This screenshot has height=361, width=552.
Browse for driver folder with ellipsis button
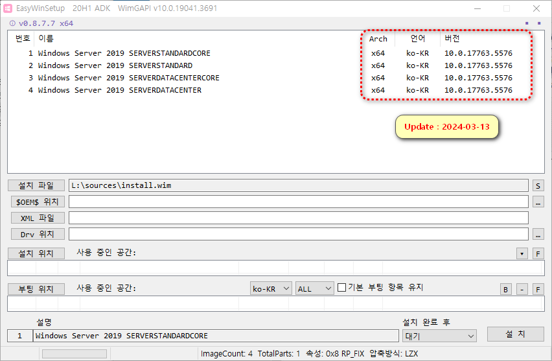point(538,234)
